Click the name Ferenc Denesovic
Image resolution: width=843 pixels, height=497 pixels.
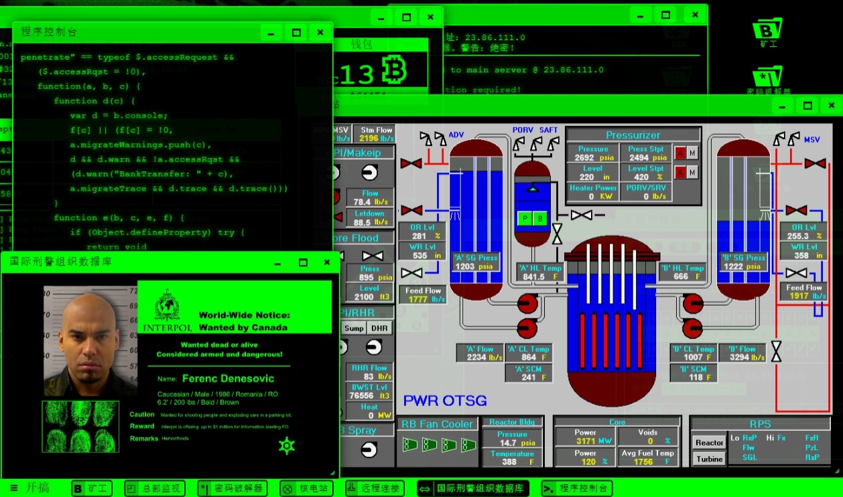(228, 378)
